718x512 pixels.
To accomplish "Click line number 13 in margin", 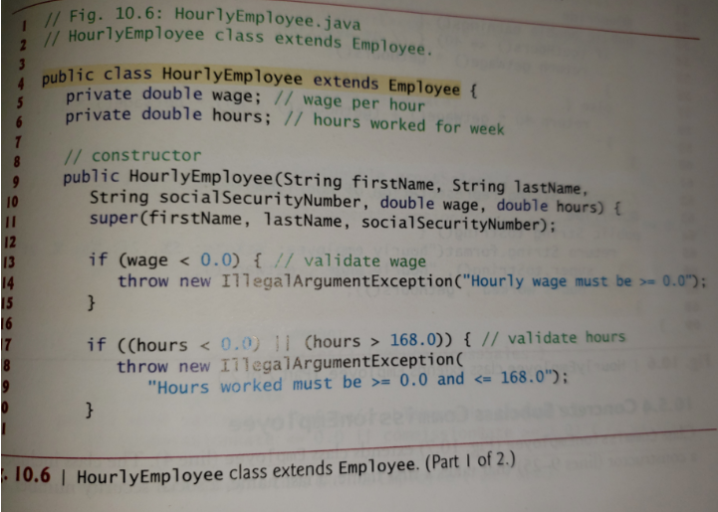I will point(9,262).
